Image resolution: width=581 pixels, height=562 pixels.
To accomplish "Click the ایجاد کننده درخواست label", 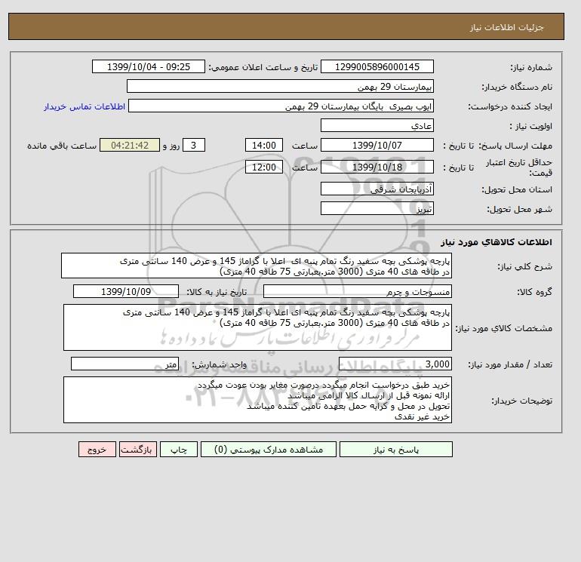I will 510,106.
